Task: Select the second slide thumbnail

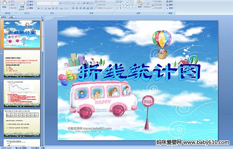Action: (22, 63)
